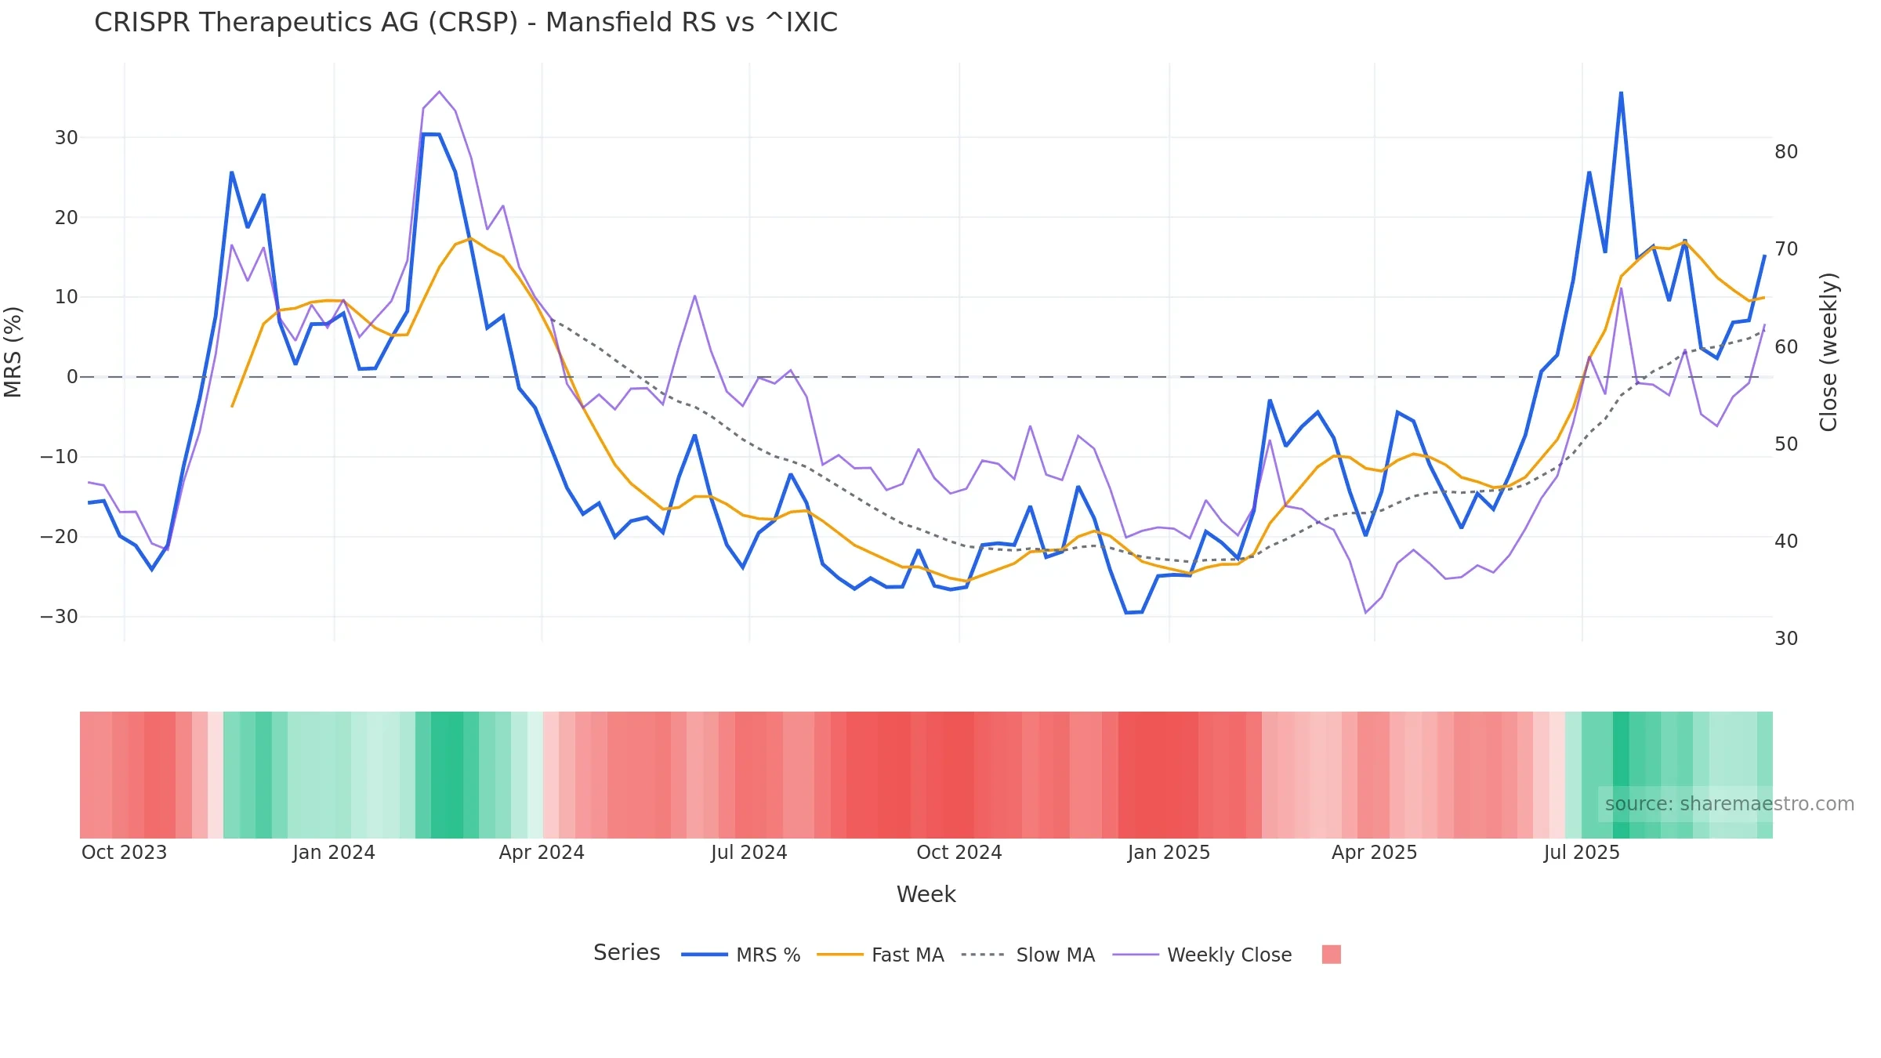The image size is (1881, 1058).
Task: Click the 'Jan 2024' x-axis label
Action: pos(334,853)
